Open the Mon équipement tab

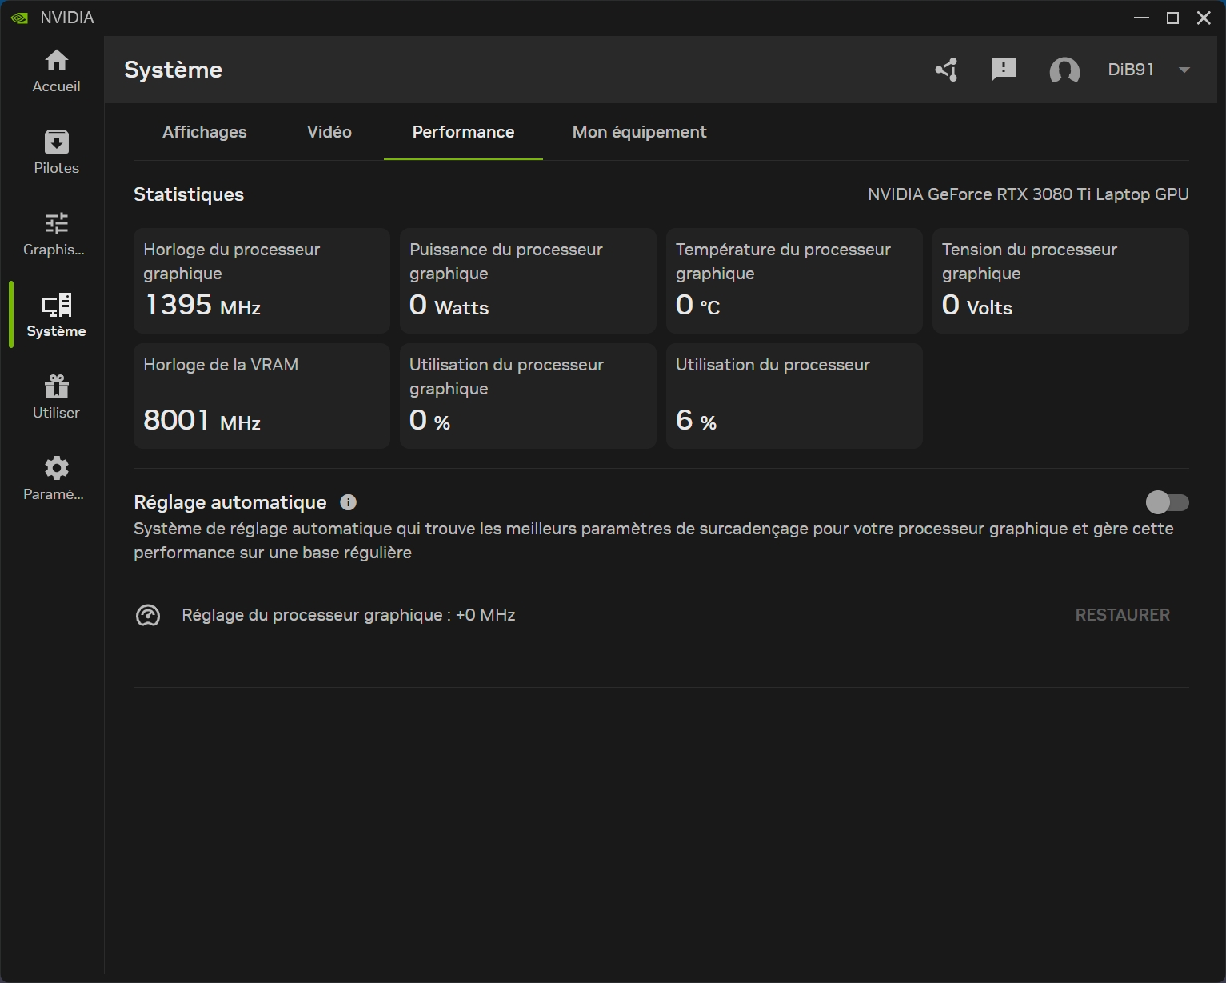point(640,132)
